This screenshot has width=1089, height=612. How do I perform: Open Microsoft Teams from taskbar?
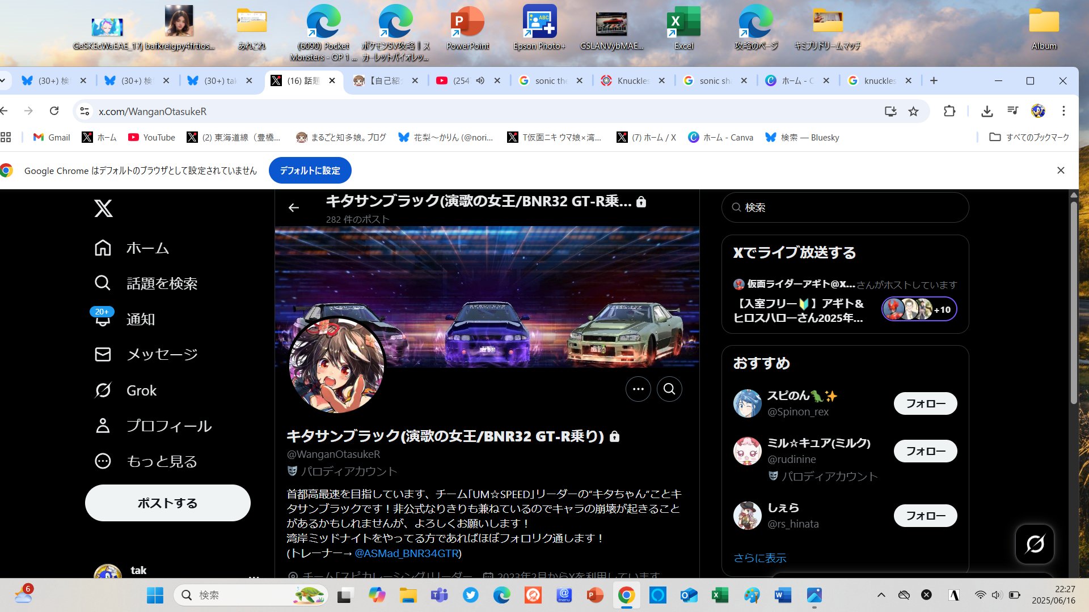pos(439,595)
